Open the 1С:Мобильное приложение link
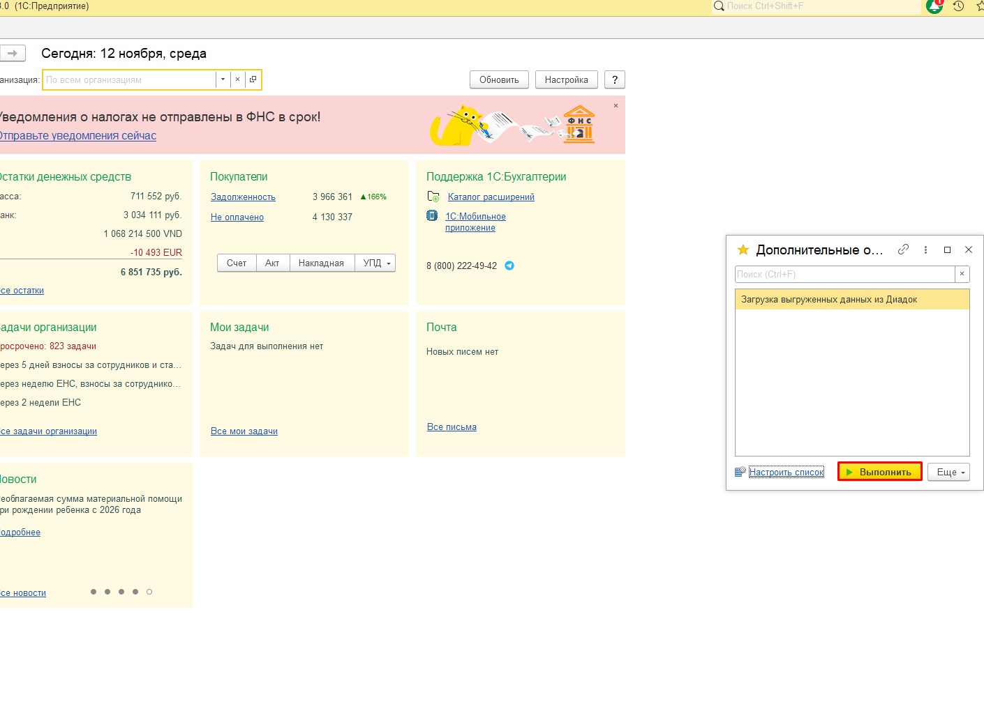This screenshot has width=984, height=713. tap(475, 222)
